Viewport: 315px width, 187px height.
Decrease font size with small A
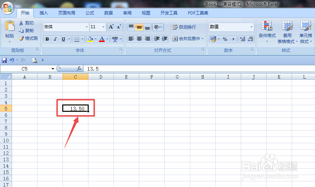[x=119, y=27]
